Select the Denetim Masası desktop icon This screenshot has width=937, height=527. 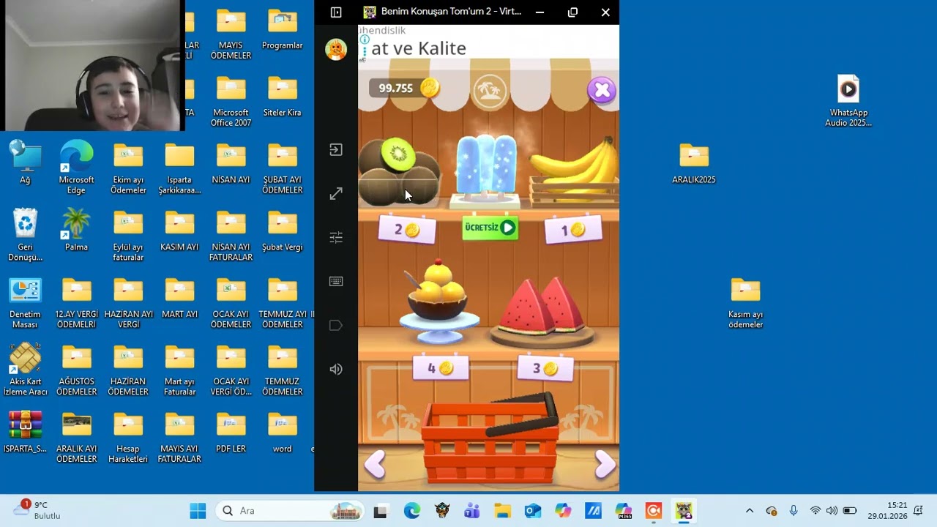coord(26,302)
